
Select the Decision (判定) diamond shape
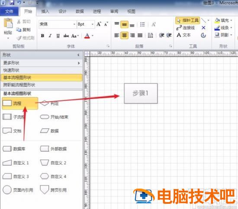(50, 103)
